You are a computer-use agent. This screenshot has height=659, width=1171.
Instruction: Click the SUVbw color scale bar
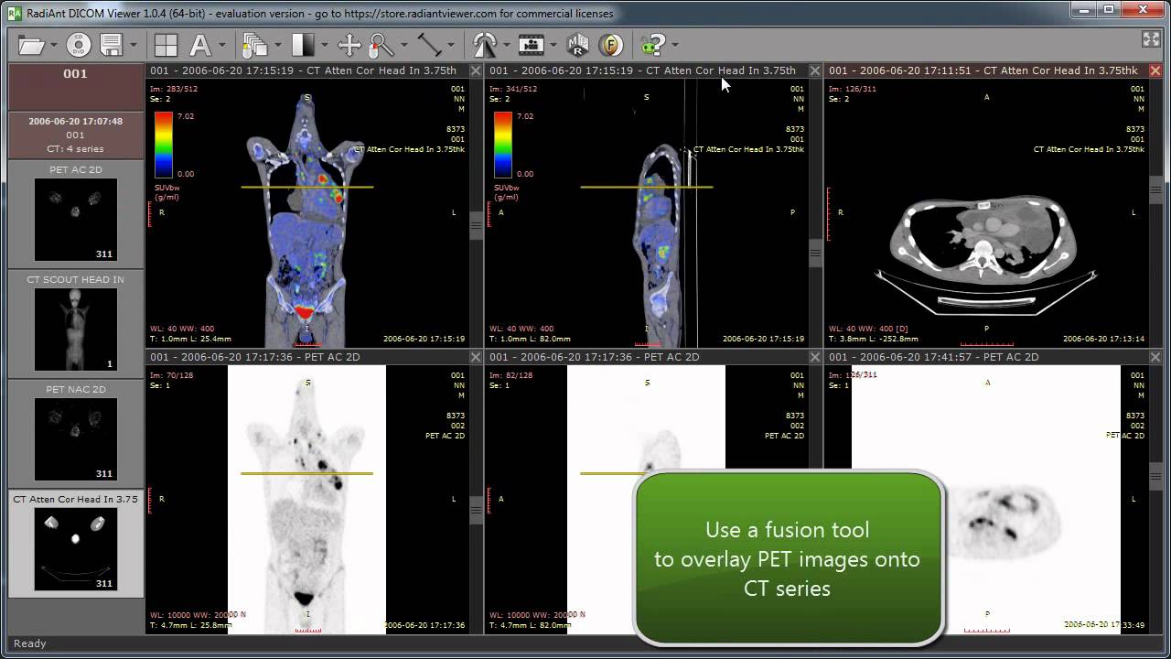(165, 144)
